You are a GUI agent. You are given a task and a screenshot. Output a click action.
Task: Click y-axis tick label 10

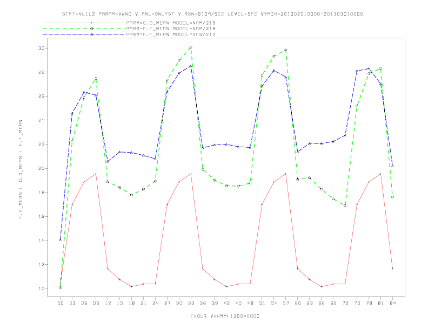pos(41,288)
